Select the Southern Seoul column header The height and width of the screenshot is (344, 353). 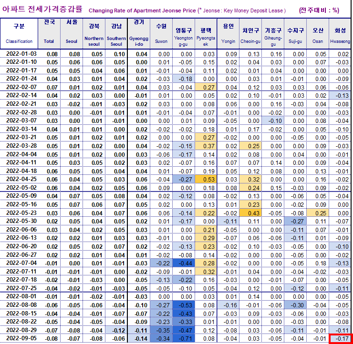point(116,33)
